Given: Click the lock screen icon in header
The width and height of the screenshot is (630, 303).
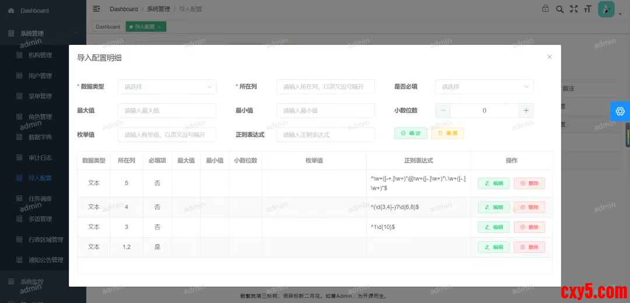Looking at the screenshot, I should pos(545,9).
